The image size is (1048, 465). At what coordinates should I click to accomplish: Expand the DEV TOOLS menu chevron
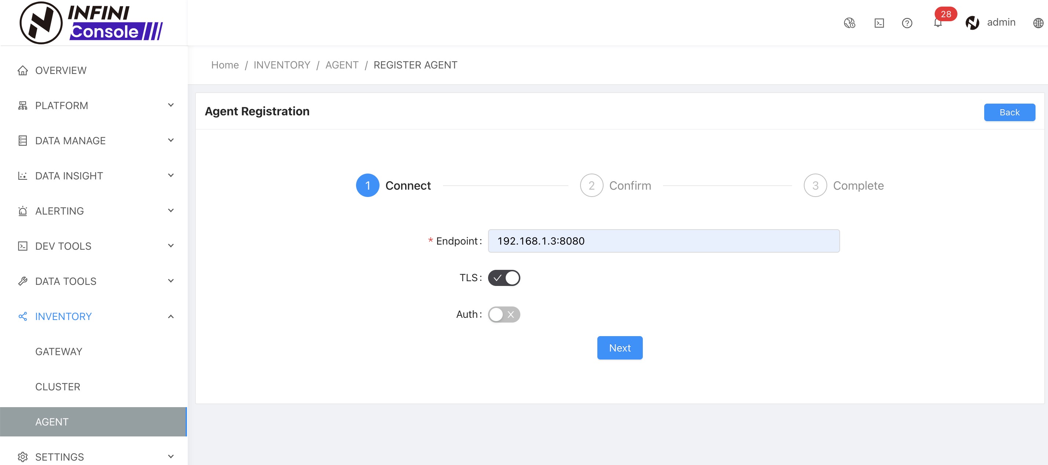click(171, 246)
